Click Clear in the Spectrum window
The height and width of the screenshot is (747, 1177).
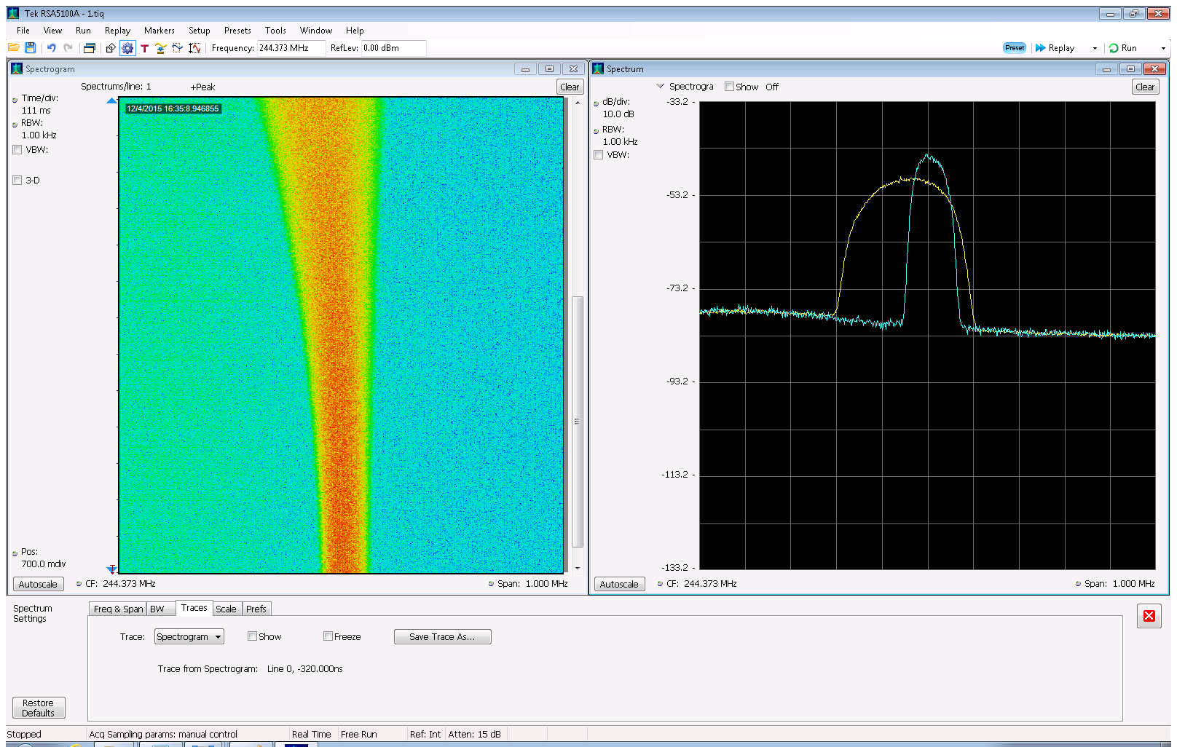click(1145, 87)
